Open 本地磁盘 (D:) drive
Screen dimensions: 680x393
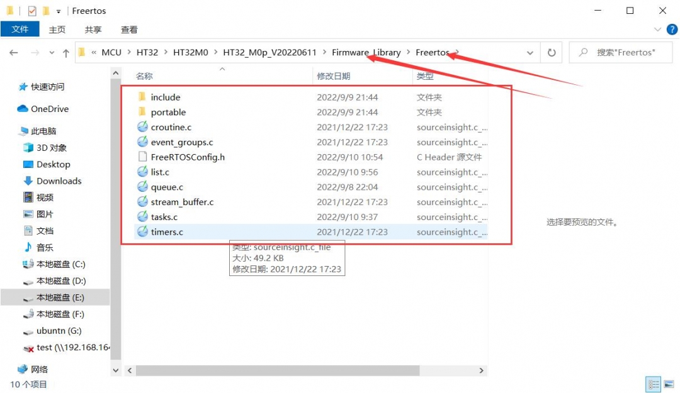(x=55, y=281)
